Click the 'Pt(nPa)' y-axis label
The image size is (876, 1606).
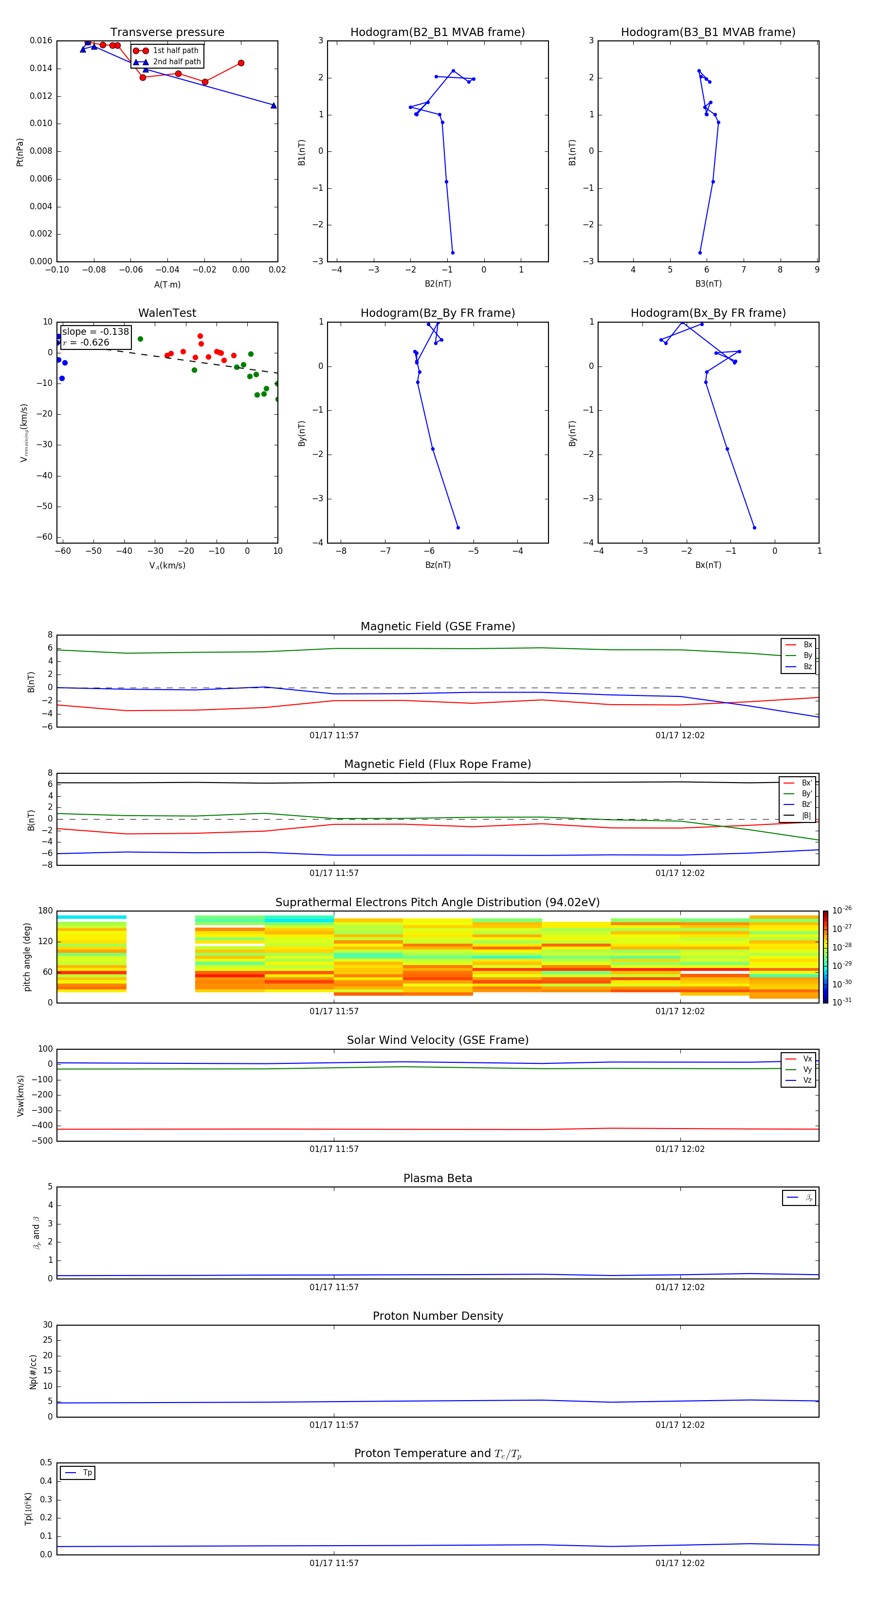[20, 152]
